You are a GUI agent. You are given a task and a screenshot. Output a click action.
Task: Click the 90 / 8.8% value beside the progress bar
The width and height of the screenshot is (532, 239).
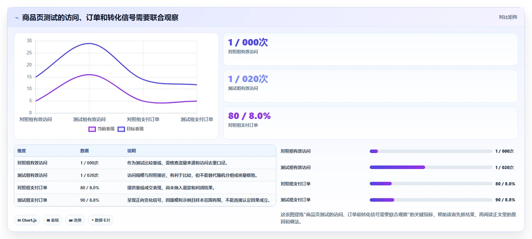[x=505, y=200]
